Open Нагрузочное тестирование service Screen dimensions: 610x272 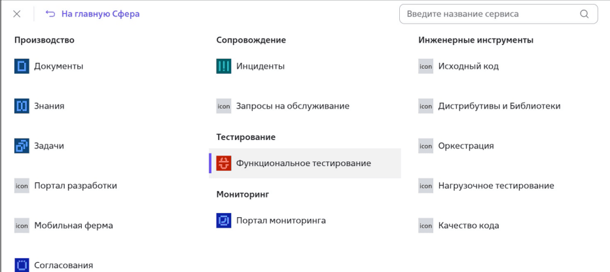click(495, 186)
